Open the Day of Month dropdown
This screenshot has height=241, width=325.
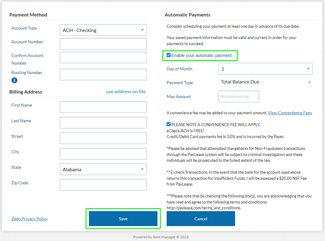(x=265, y=69)
